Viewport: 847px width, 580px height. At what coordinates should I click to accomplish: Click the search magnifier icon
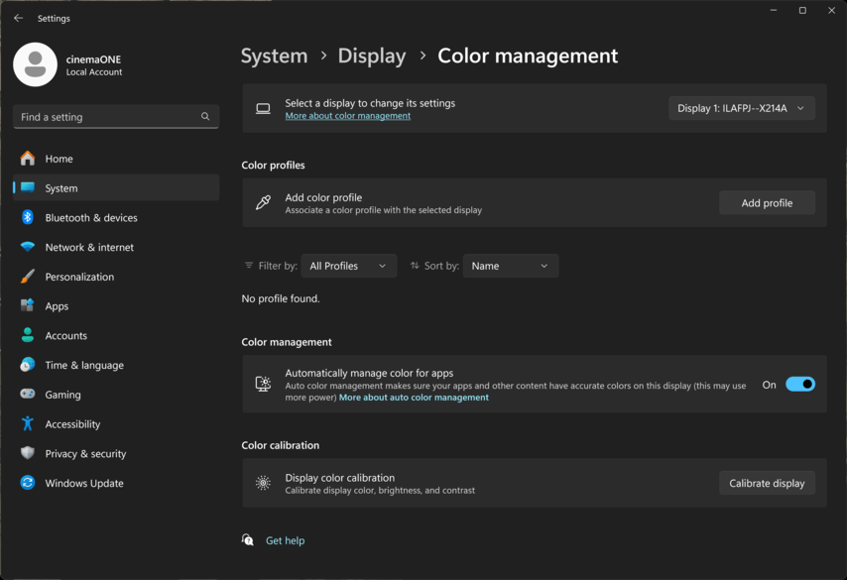pyautogui.click(x=205, y=117)
